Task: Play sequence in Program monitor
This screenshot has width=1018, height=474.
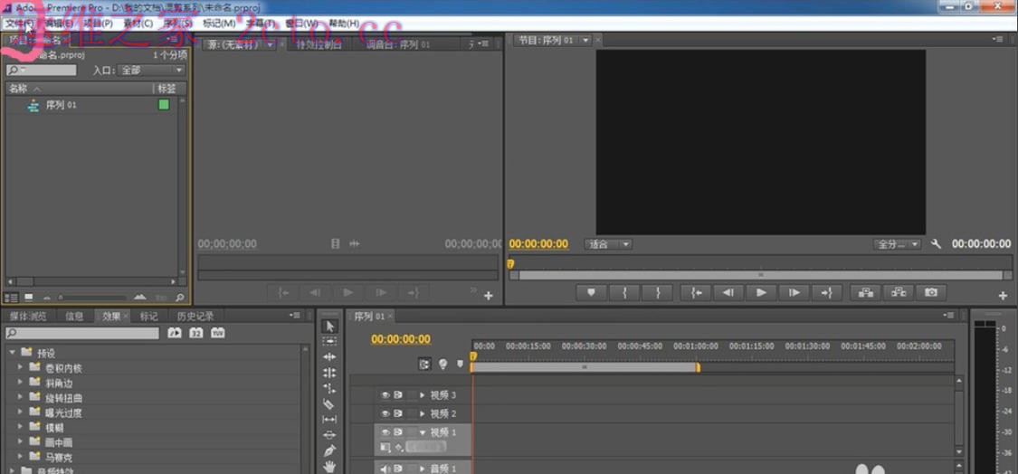Action: (762, 293)
